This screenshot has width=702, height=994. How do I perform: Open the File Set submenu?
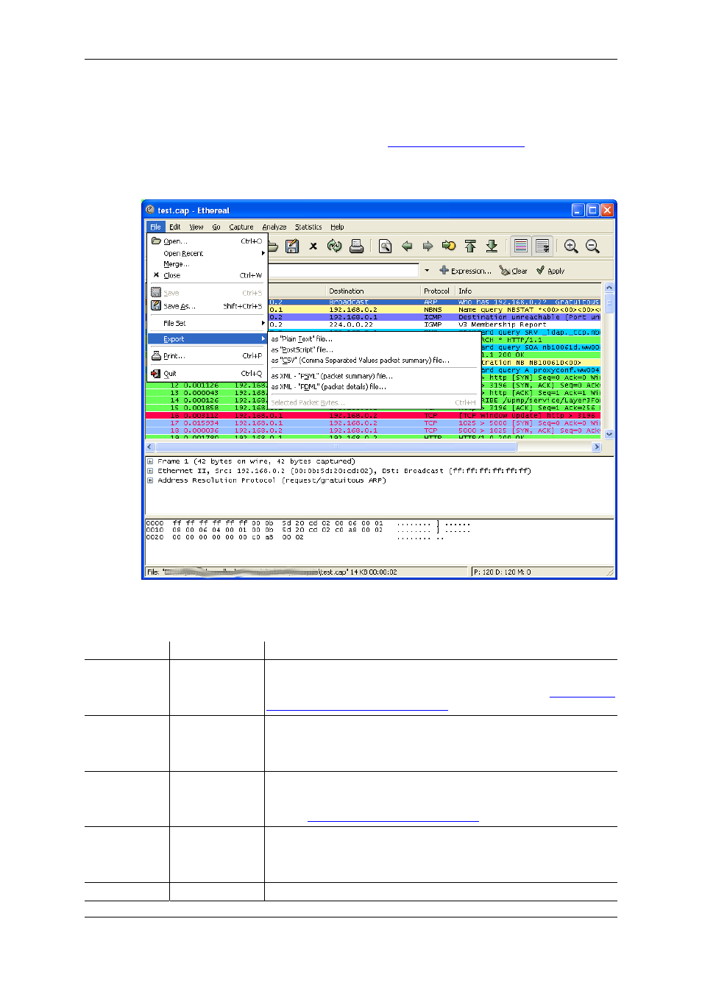(208, 323)
